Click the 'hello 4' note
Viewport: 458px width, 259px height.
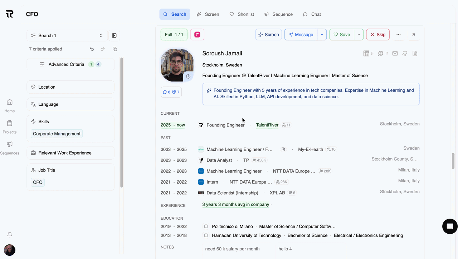click(285, 249)
